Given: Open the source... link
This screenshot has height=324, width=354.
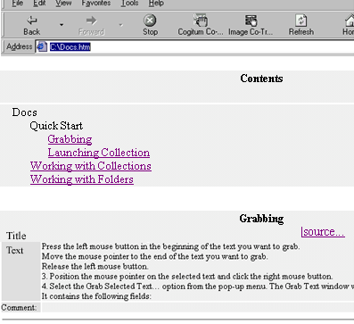Looking at the screenshot, I should point(323,231).
